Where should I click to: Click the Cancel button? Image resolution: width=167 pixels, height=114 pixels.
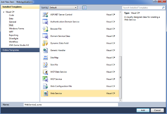[157, 110]
